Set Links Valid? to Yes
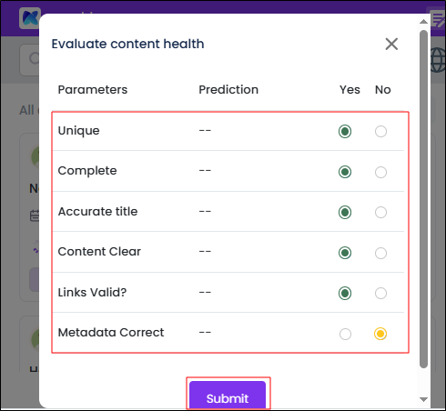This screenshot has width=446, height=411. (x=345, y=293)
